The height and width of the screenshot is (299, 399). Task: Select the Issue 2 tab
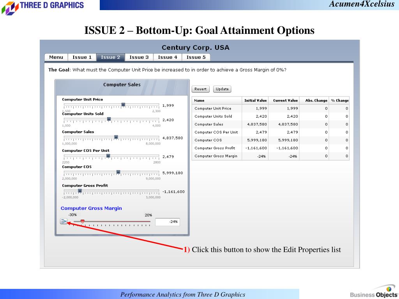pos(110,57)
